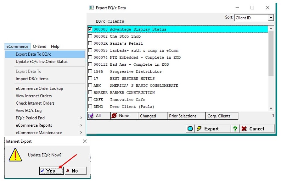Select the 'Progresive Distributor' row text
The width and height of the screenshot is (281, 181).
click(x=136, y=71)
